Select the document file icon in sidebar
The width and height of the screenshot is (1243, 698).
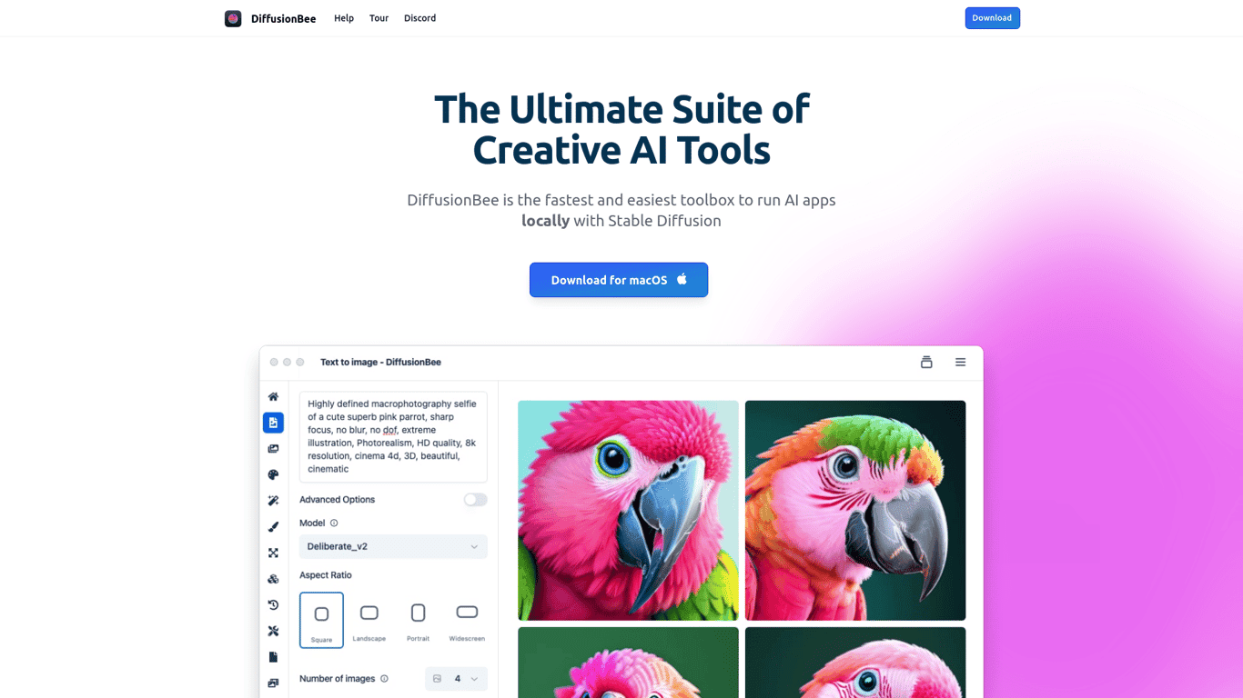273,657
